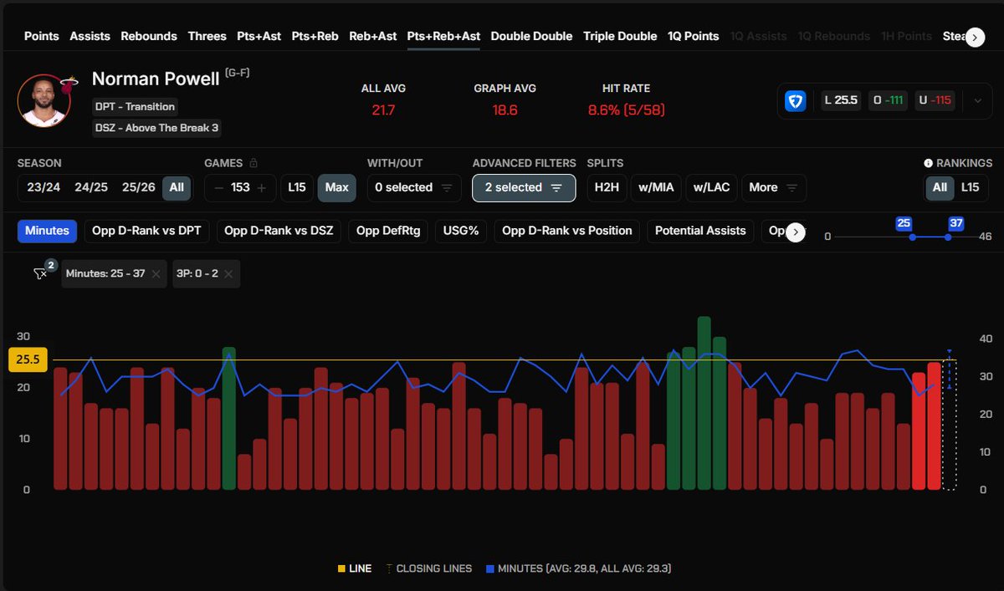Open the Advanced Filters 2 selected dropdown
This screenshot has width=1004, height=591.
524,187
